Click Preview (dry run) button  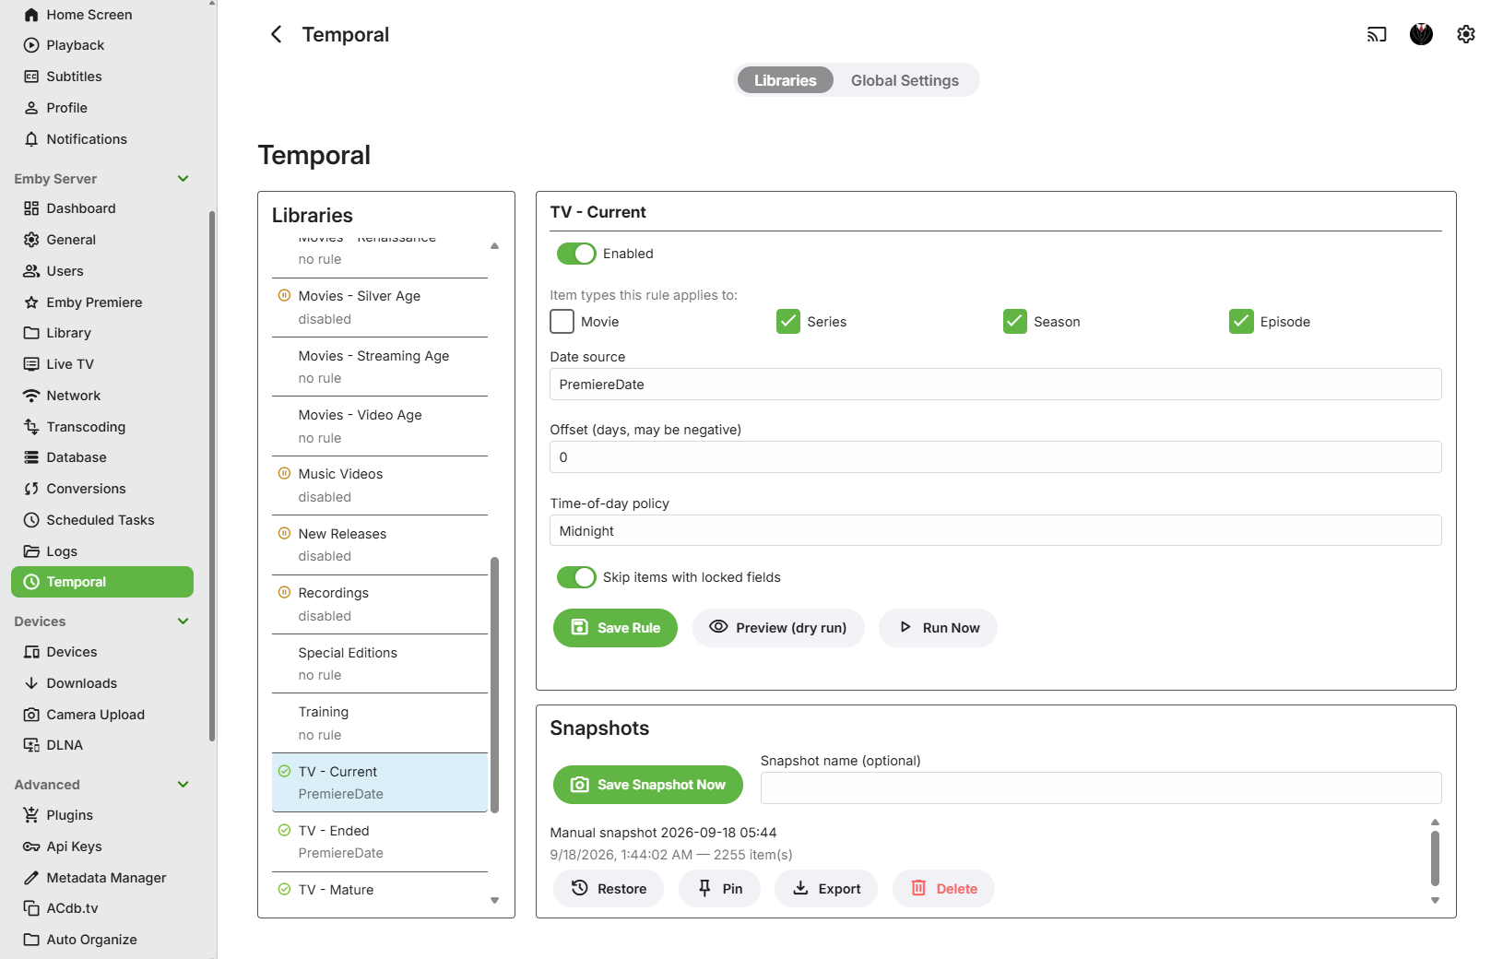(x=778, y=628)
